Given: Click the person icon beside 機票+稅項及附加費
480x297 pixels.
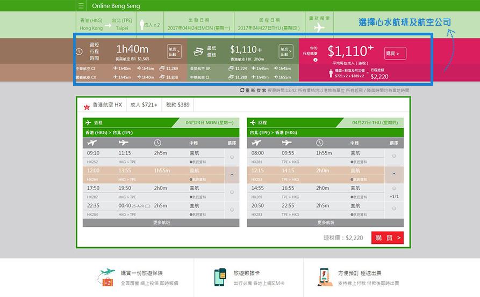Looking at the screenshot, I should pyautogui.click(x=331, y=73).
